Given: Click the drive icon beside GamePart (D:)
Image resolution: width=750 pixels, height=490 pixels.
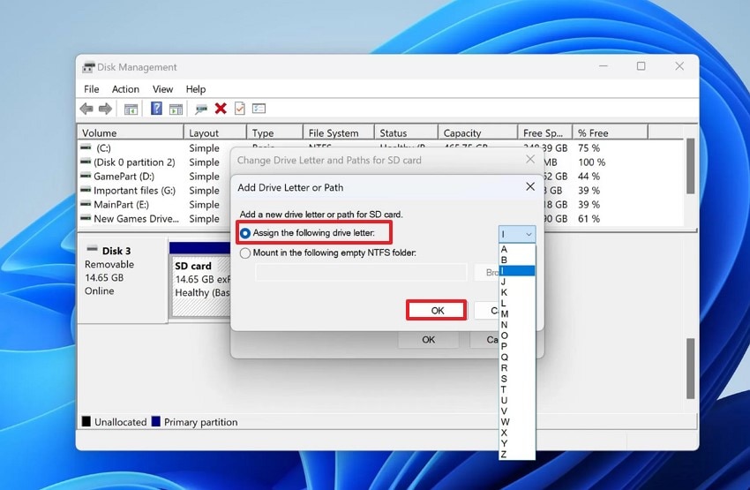Looking at the screenshot, I should pos(86,176).
